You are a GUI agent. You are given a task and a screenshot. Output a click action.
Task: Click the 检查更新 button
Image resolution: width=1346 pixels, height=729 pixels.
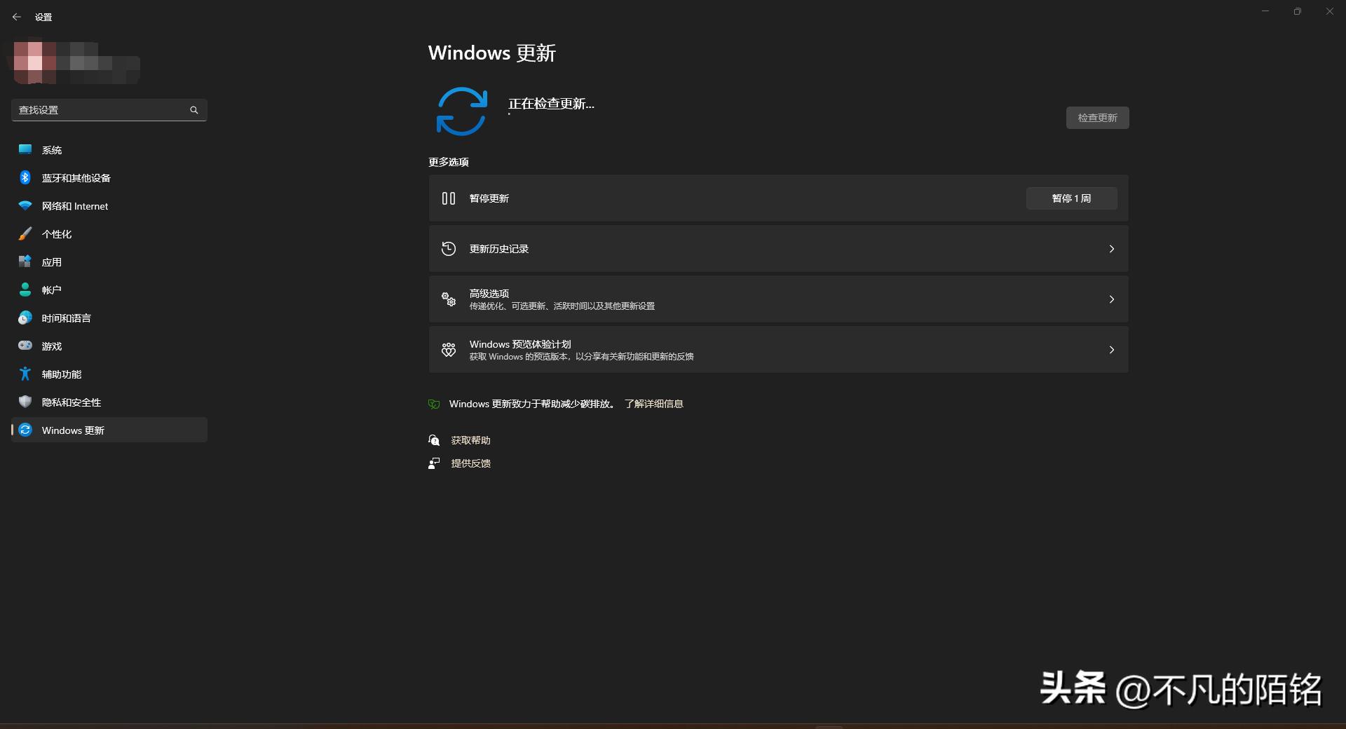pos(1097,118)
